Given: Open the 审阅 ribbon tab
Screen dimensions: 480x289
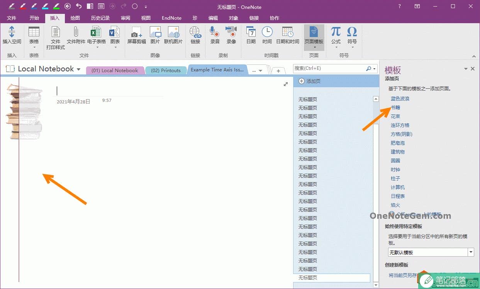Looking at the screenshot, I should [126, 18].
